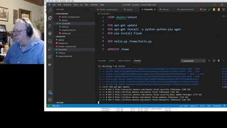227x128 pixels.
Task: Click the checkmark icon in editor toolbar
Action: tap(209, 10)
